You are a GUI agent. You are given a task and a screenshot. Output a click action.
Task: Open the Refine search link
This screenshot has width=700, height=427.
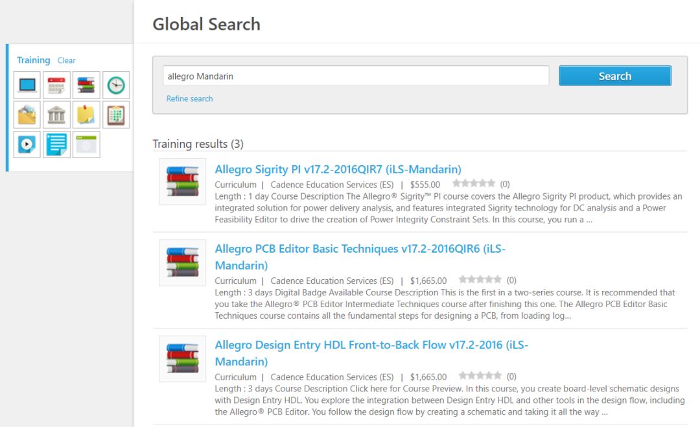point(189,98)
